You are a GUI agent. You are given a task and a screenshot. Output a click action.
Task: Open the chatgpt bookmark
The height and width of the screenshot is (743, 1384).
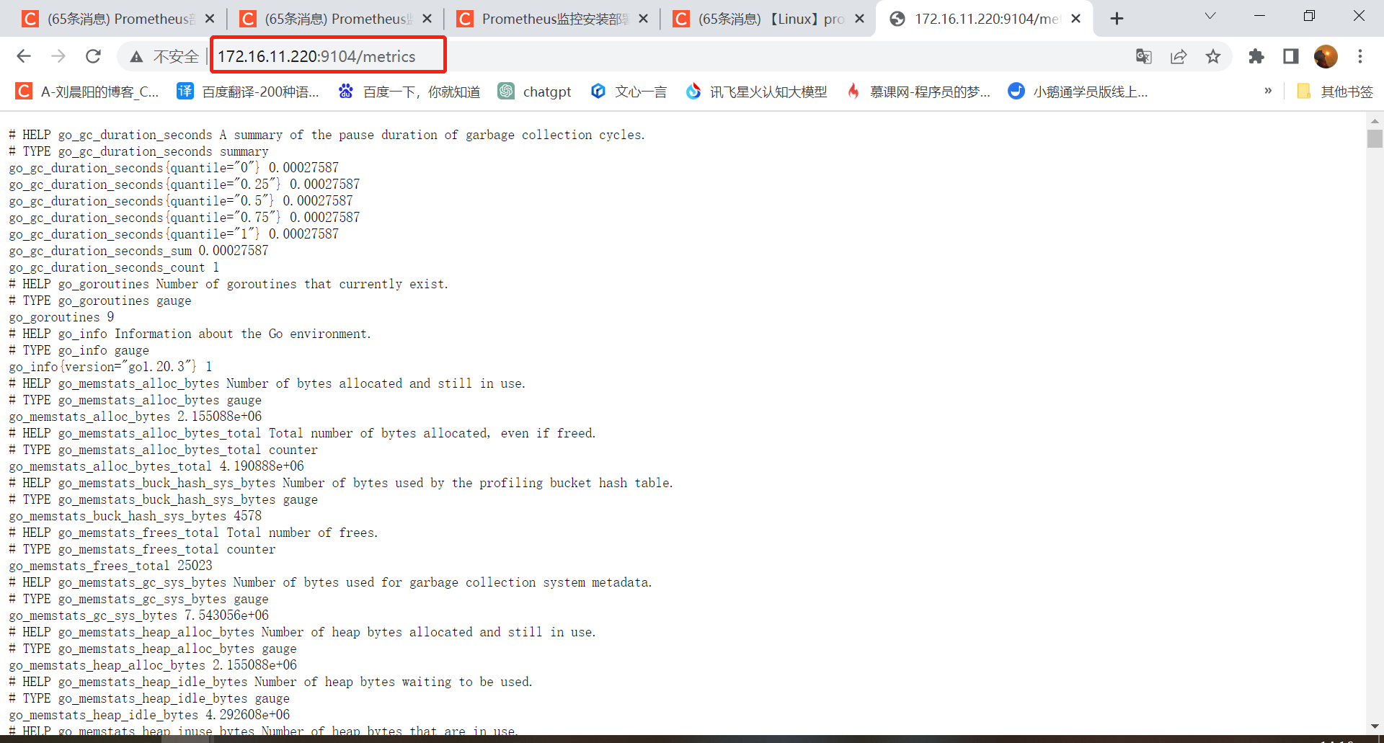(x=535, y=92)
